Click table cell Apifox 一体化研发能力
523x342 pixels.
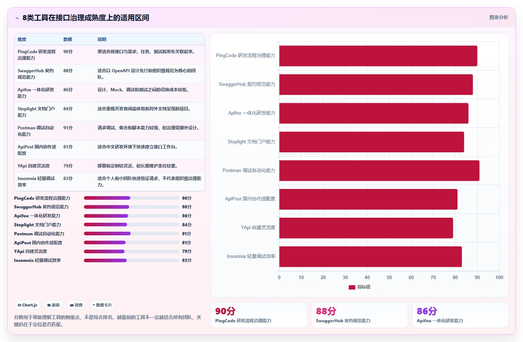pos(37,93)
